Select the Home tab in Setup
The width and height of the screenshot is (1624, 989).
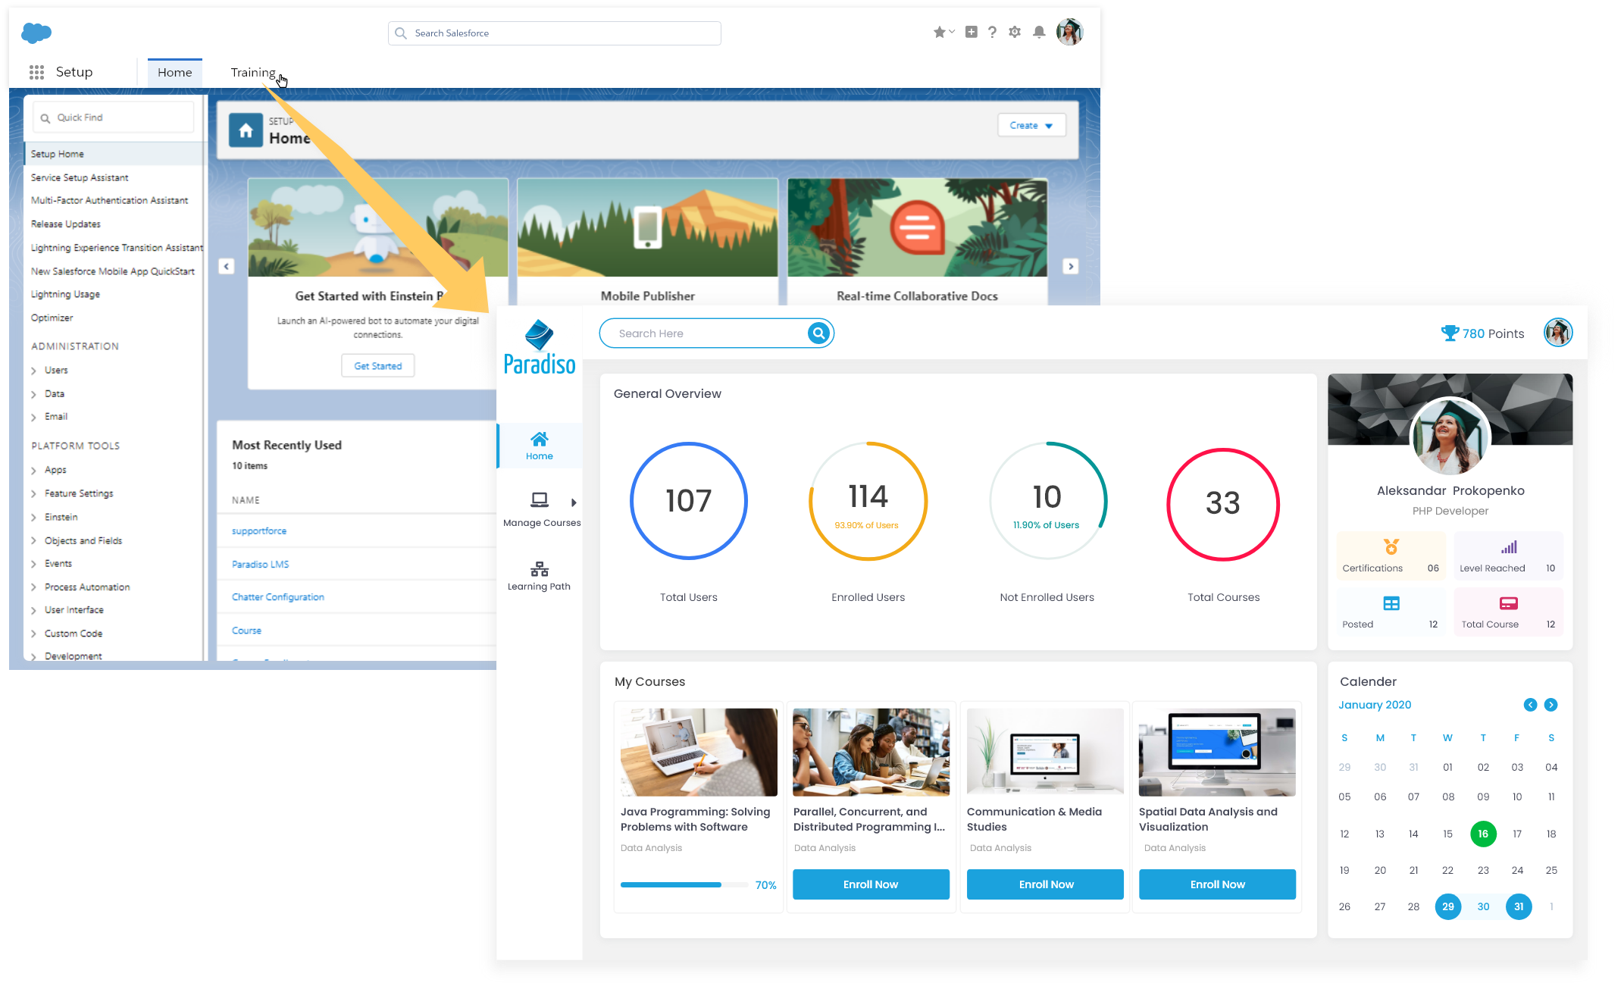tap(174, 72)
